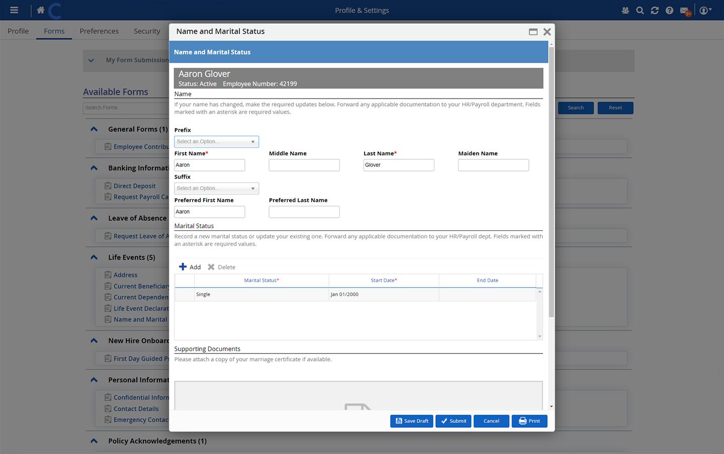Add a new marital status row
The width and height of the screenshot is (724, 454).
point(190,267)
